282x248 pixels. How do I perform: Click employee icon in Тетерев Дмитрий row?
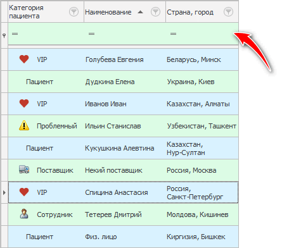tap(24, 214)
